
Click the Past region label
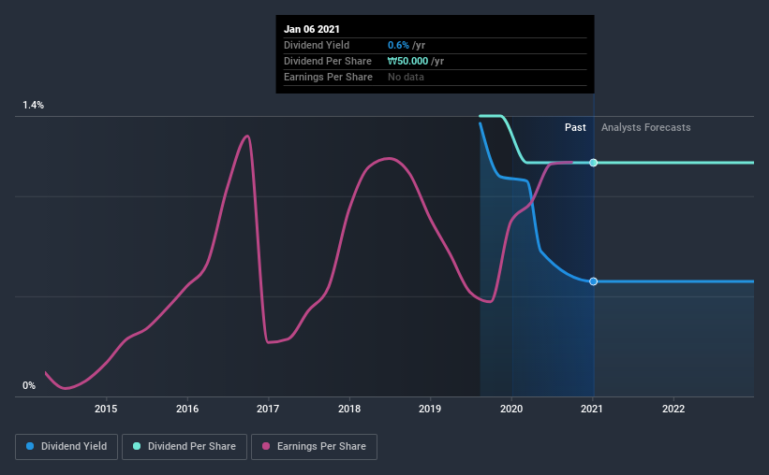575,127
